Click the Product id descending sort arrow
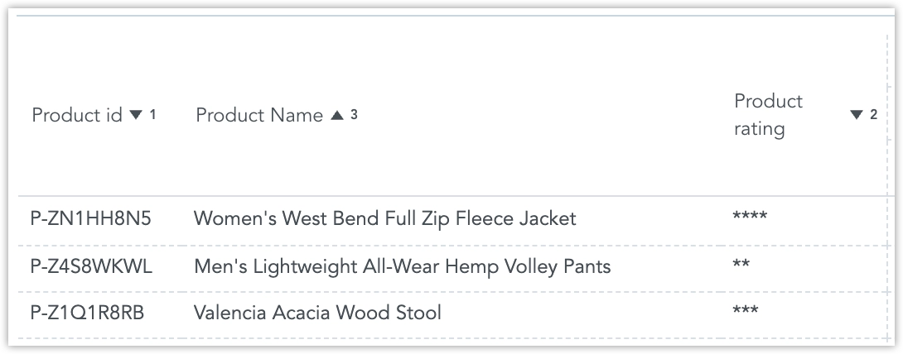903x354 pixels. click(x=137, y=116)
